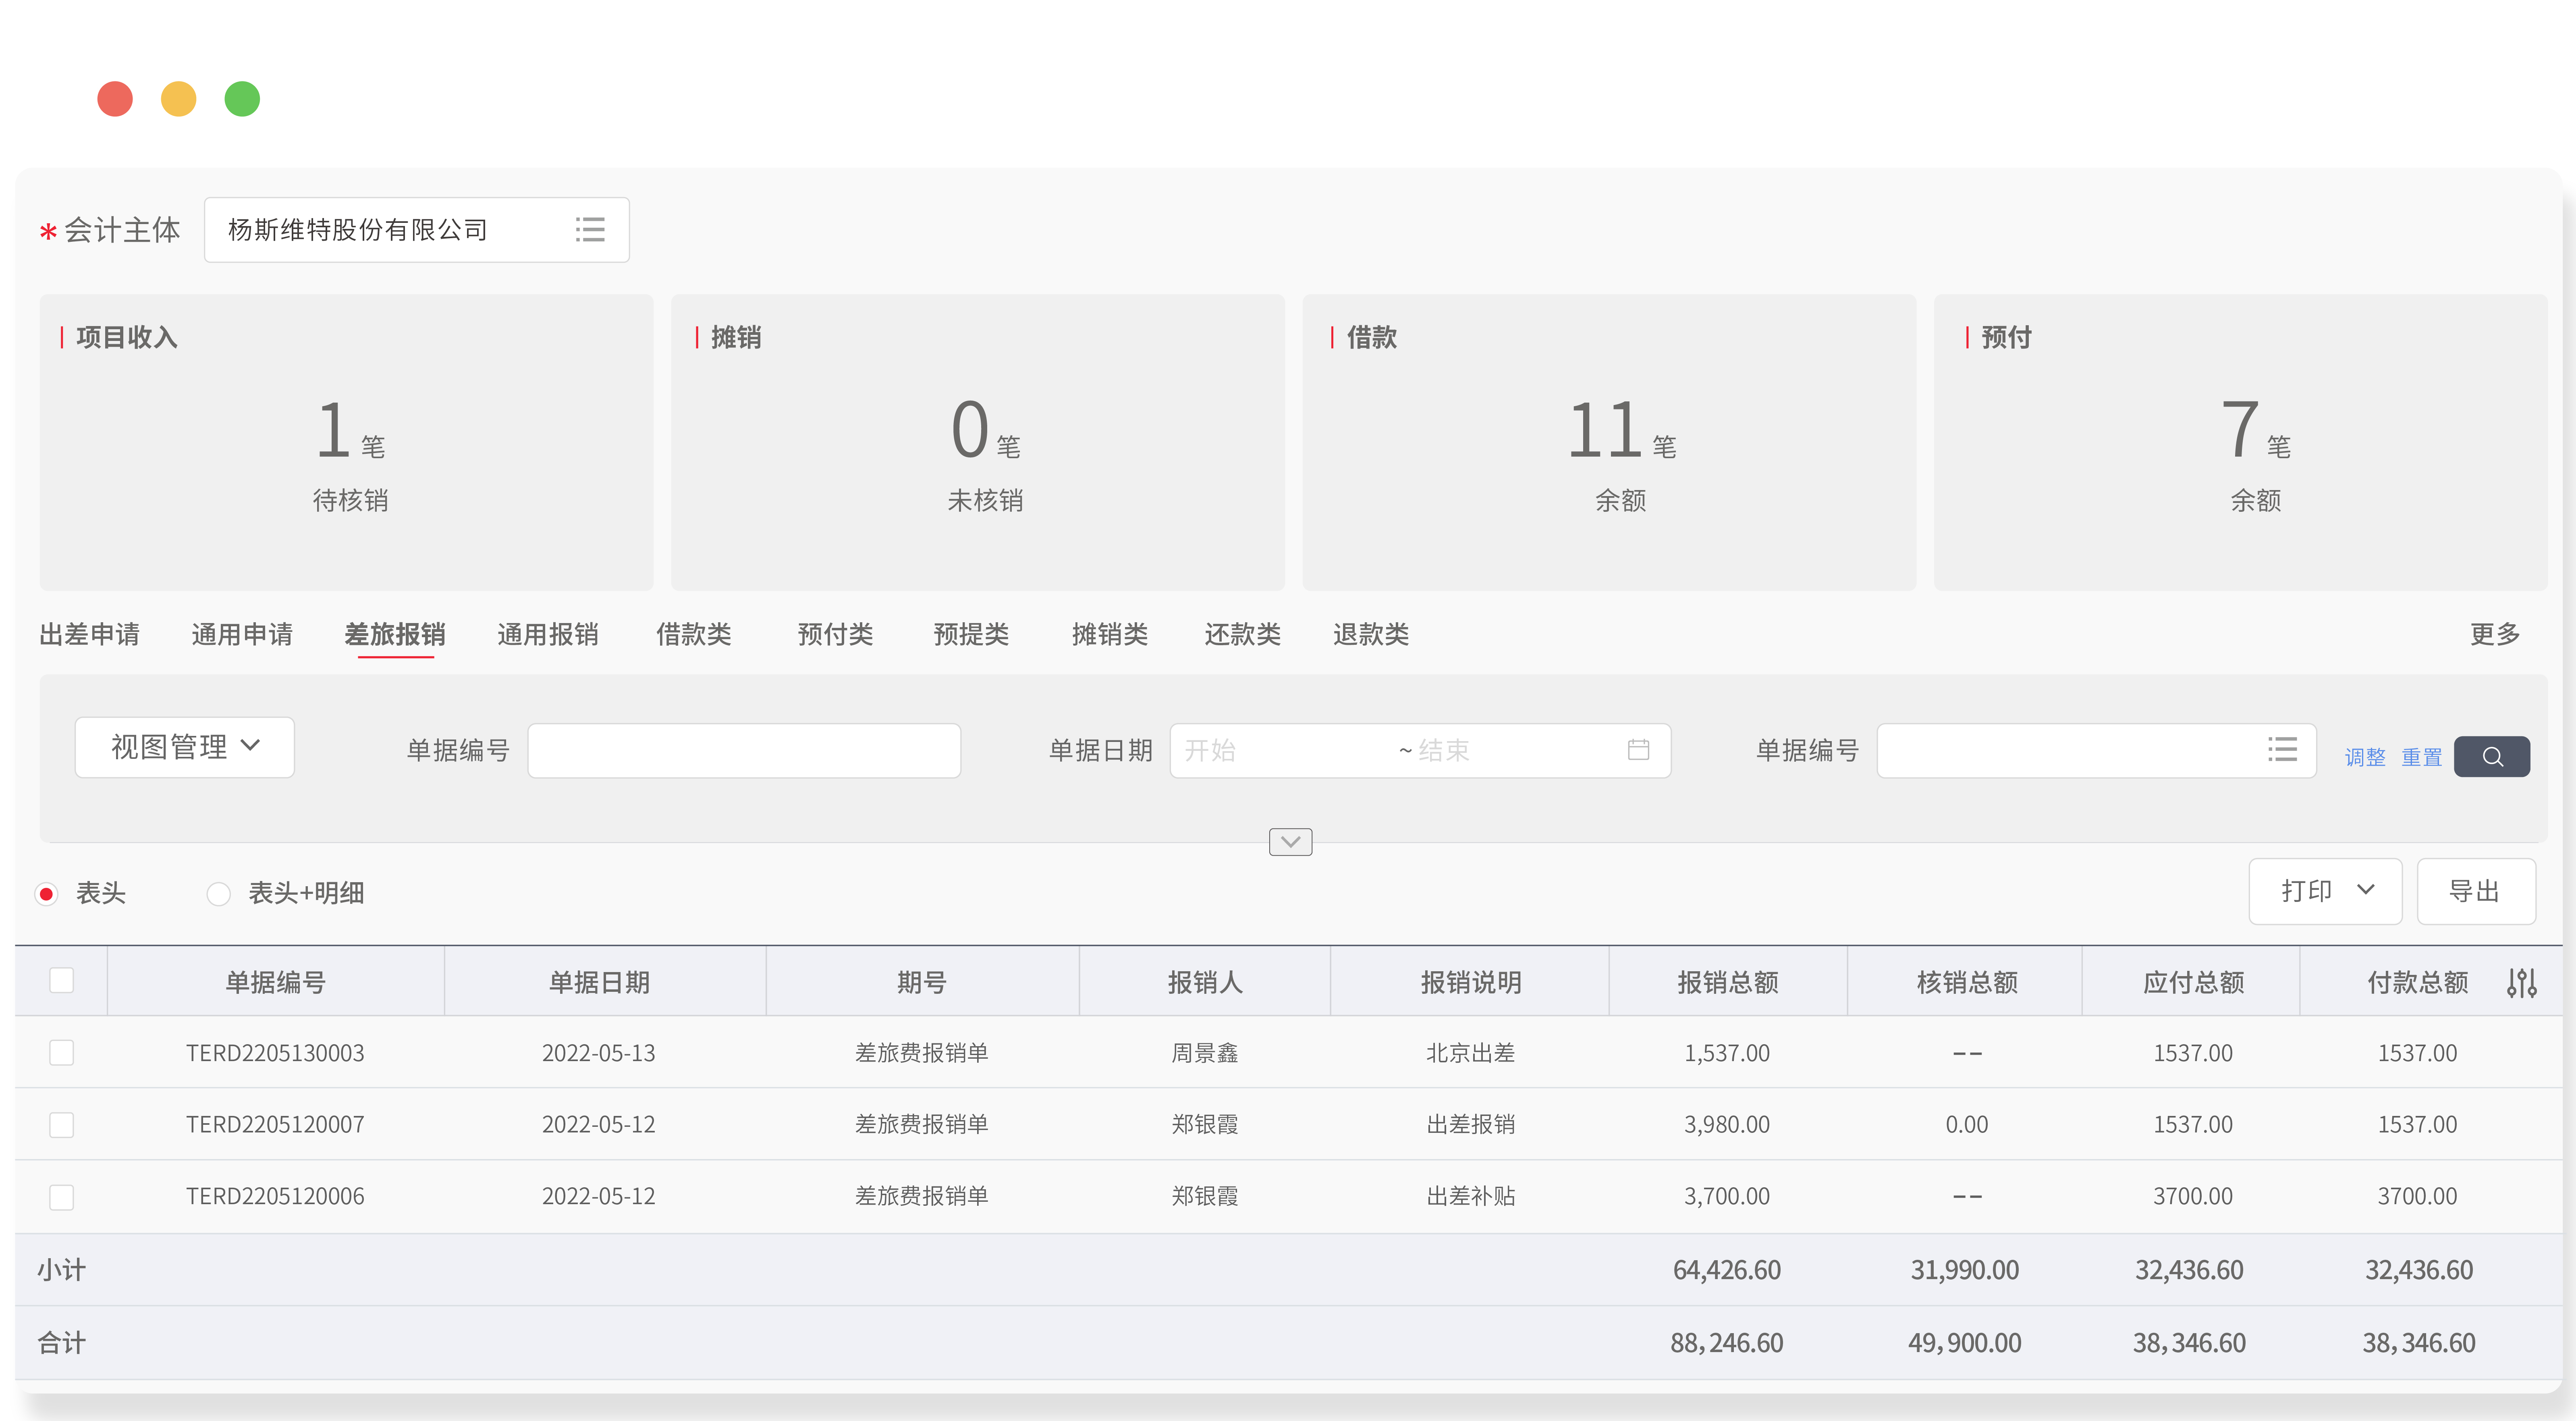This screenshot has height=1421, width=2576.
Task: Click the red window close dot
Action: point(115,99)
